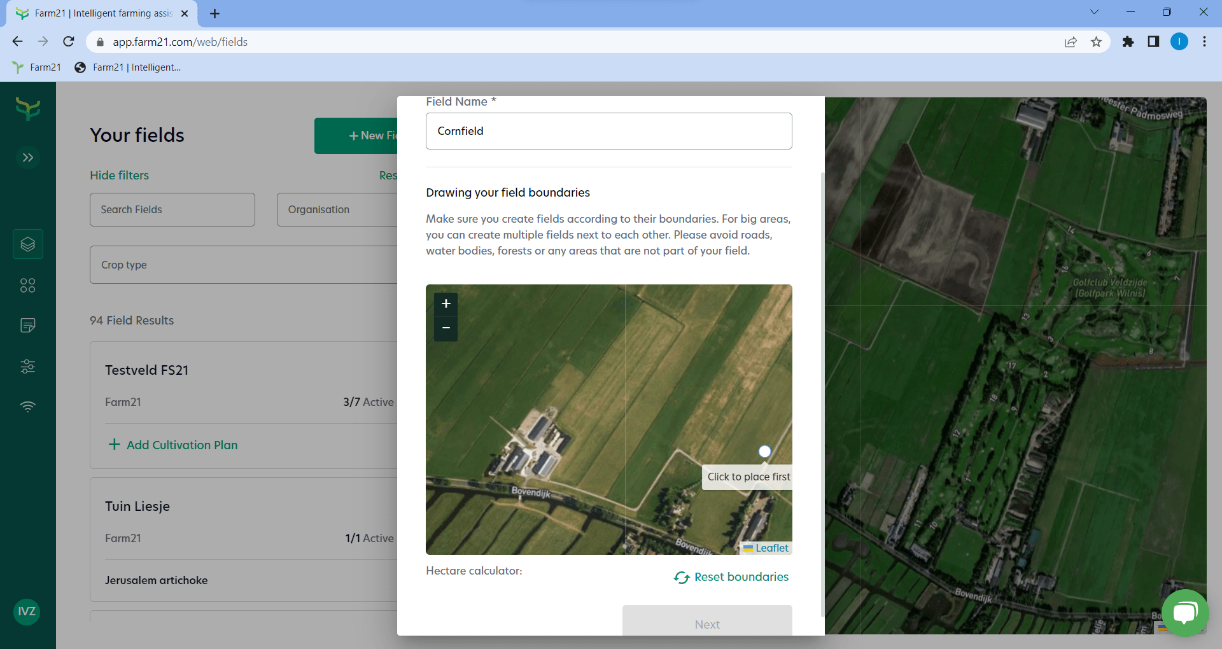The height and width of the screenshot is (649, 1222).
Task: Add Cultivation Plan for Testveld FS21
Action: (x=172, y=445)
